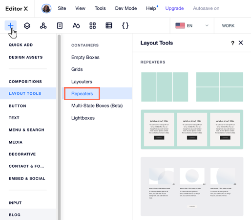Add the green card repeater with titles
Screen dimensions: 251x220
[192, 130]
